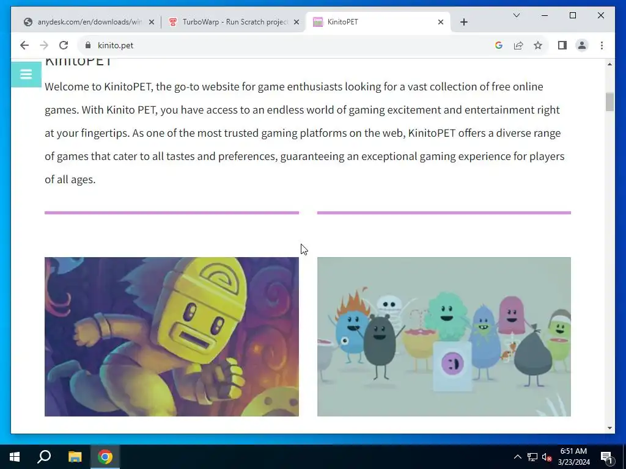Close the TurboWarp tab
This screenshot has width=626, height=469.
296,23
